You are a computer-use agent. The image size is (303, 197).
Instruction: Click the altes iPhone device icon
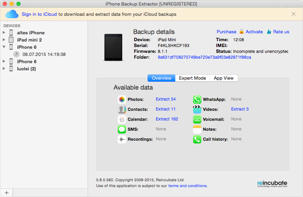coord(11,33)
